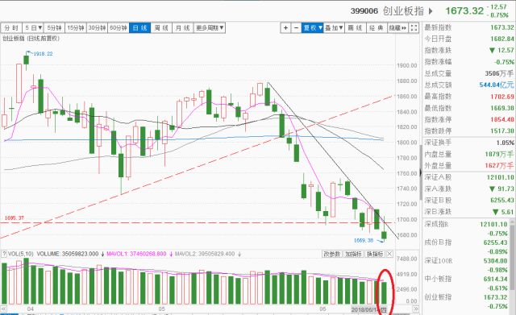Select the 30分钟 timeframe tab
This screenshot has height=315, width=516.
tap(97, 28)
